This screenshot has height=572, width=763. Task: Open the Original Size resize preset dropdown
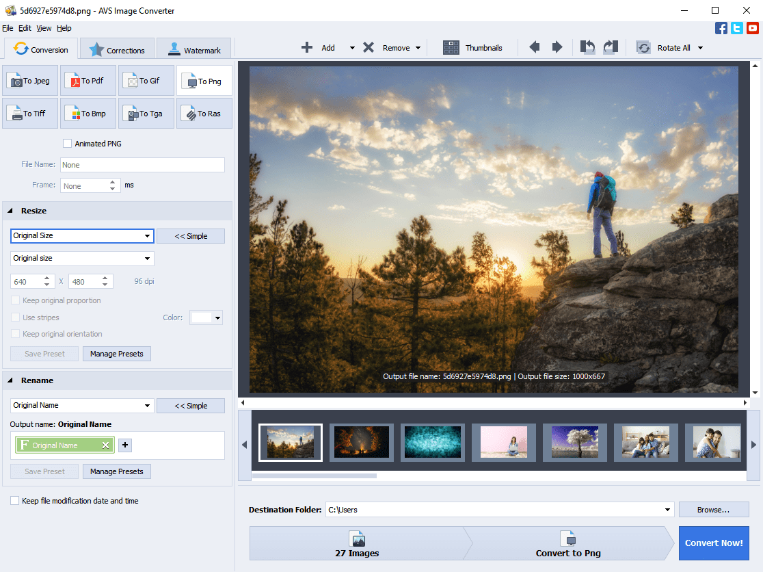tap(82, 236)
